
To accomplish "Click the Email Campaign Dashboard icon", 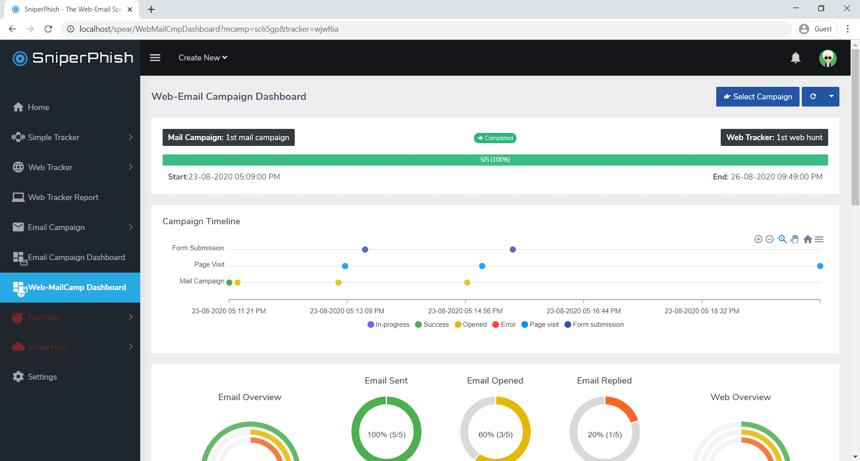I will pyautogui.click(x=20, y=258).
